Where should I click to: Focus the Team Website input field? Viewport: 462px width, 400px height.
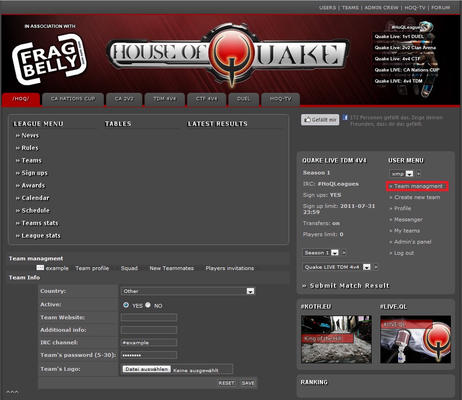pos(149,317)
